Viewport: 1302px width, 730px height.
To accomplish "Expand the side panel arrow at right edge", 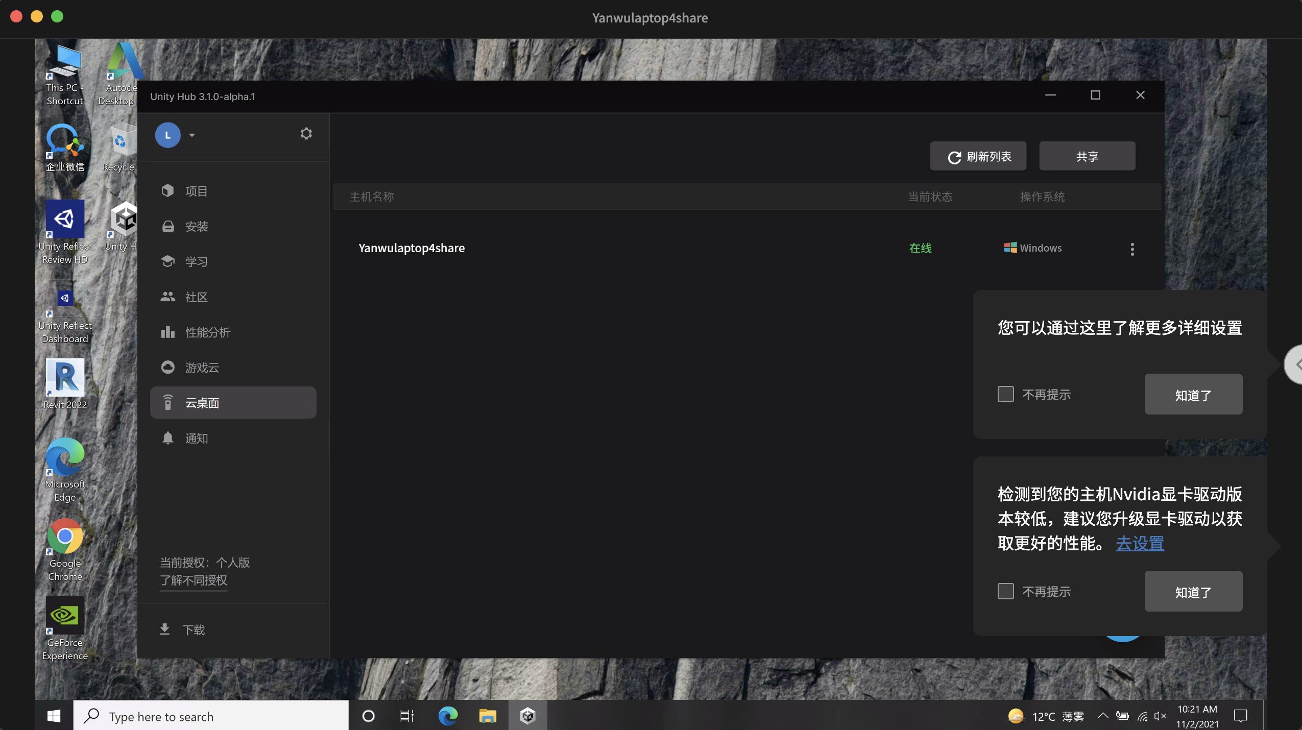I will click(x=1295, y=364).
